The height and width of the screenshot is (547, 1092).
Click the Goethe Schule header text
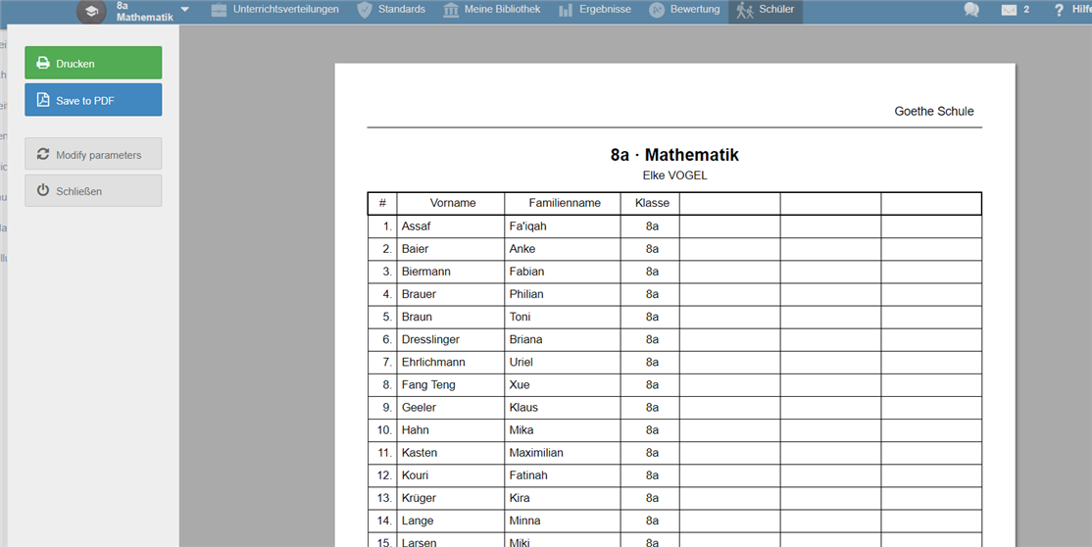coord(934,112)
